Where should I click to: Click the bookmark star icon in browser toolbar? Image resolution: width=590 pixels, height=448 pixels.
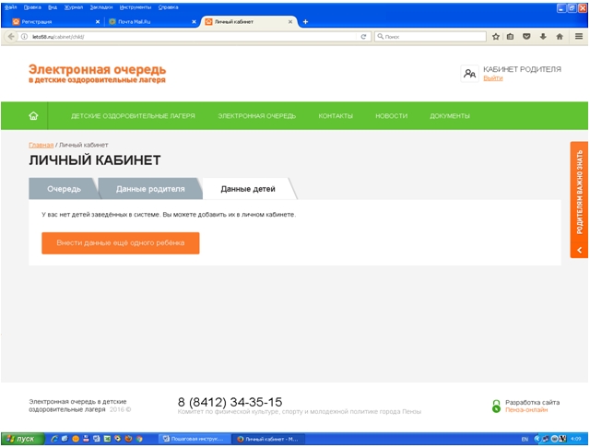click(496, 37)
